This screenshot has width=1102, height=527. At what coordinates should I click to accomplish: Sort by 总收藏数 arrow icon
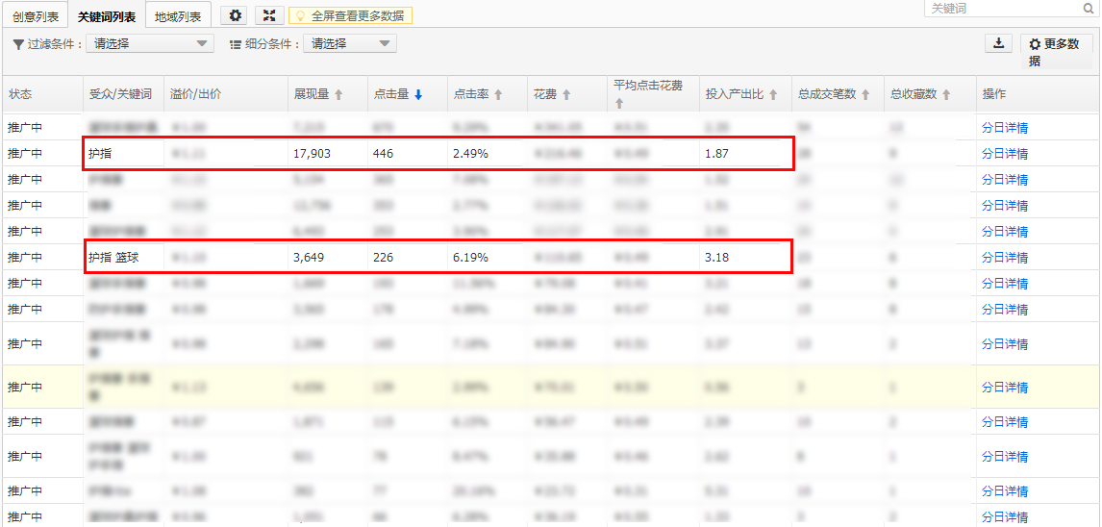click(x=946, y=95)
